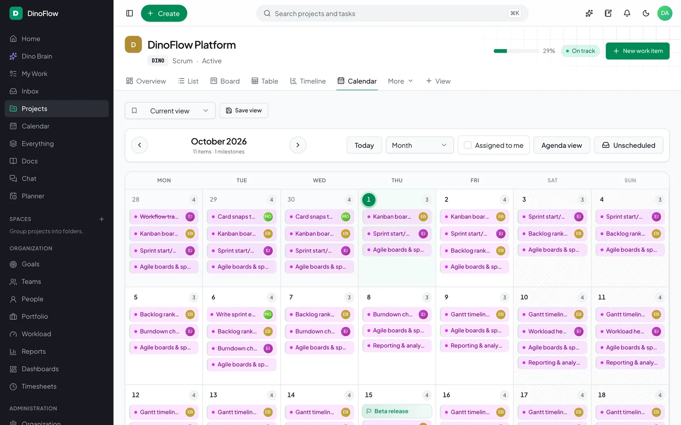
Task: Open Planner in sidebar
Action: tap(57, 196)
